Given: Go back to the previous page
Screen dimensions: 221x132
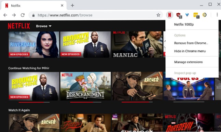Looking at the screenshot, I should (x=5, y=15).
